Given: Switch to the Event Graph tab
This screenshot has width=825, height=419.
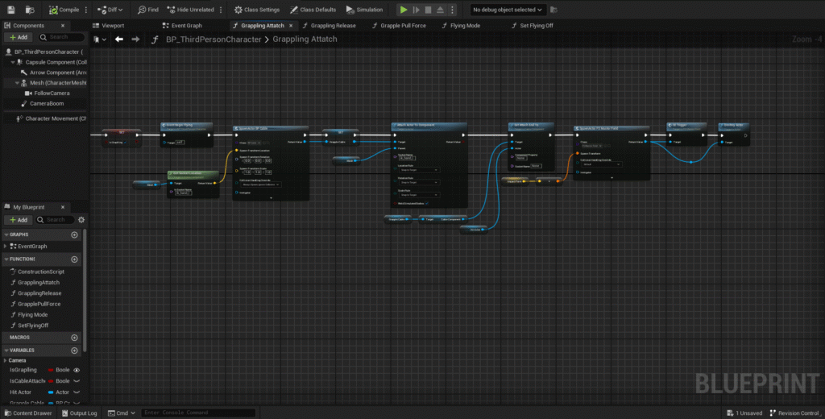Looking at the screenshot, I should [182, 25].
